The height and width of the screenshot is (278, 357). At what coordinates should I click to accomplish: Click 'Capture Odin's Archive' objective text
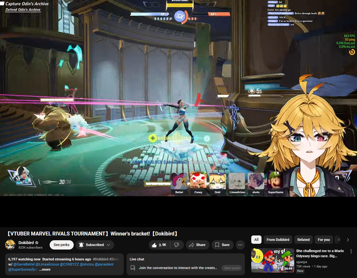(27, 4)
